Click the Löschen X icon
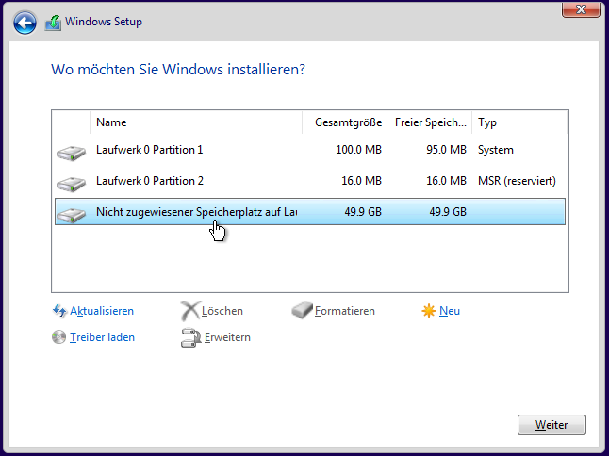Screen dimensions: 609x456 [190, 311]
